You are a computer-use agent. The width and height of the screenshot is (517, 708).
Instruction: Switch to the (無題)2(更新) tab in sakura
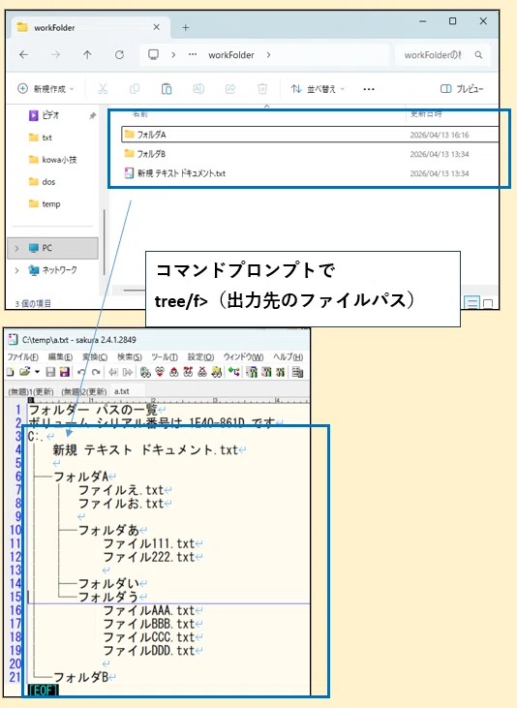coord(84,391)
